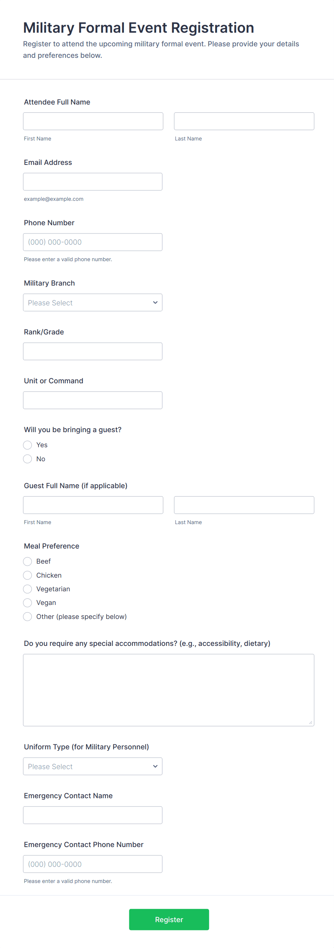Open the Military Branch dropdown
334x948 pixels.
click(93, 302)
